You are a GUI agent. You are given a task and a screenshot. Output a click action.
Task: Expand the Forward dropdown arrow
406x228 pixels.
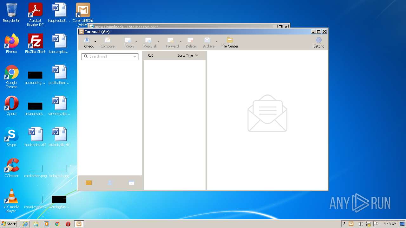pyautogui.click(x=180, y=41)
